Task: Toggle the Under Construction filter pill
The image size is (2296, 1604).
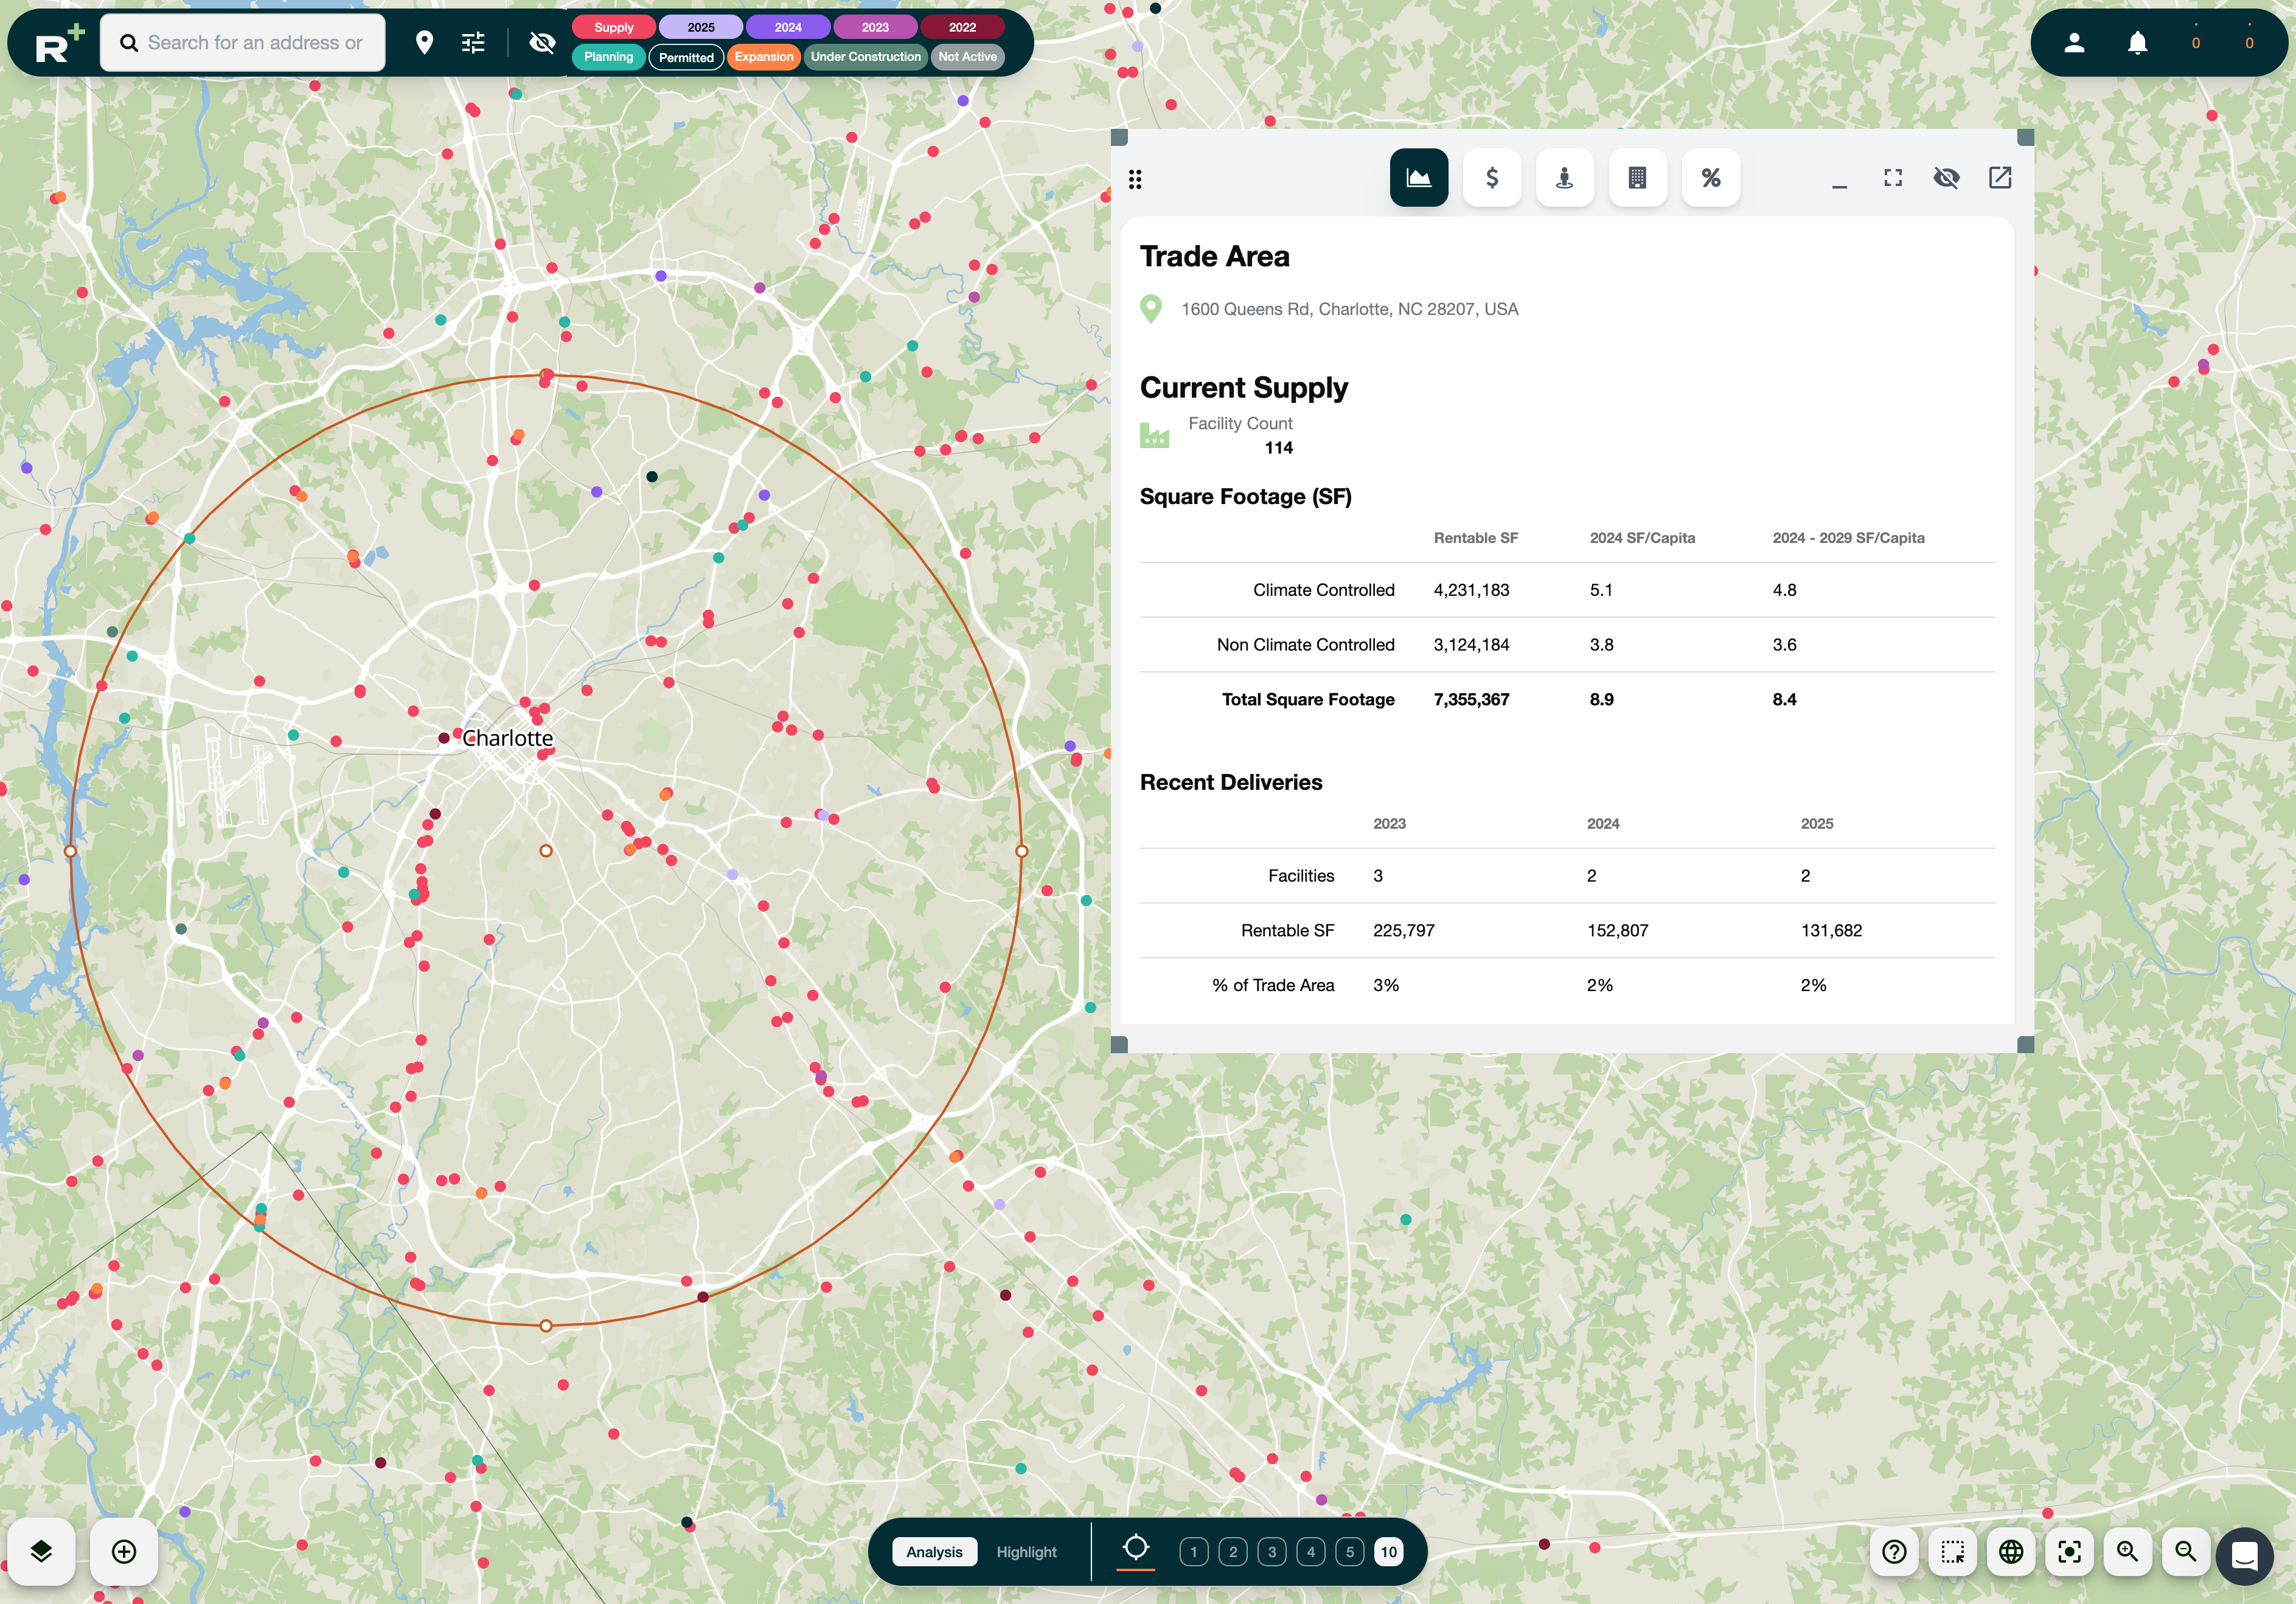Action: [x=865, y=57]
